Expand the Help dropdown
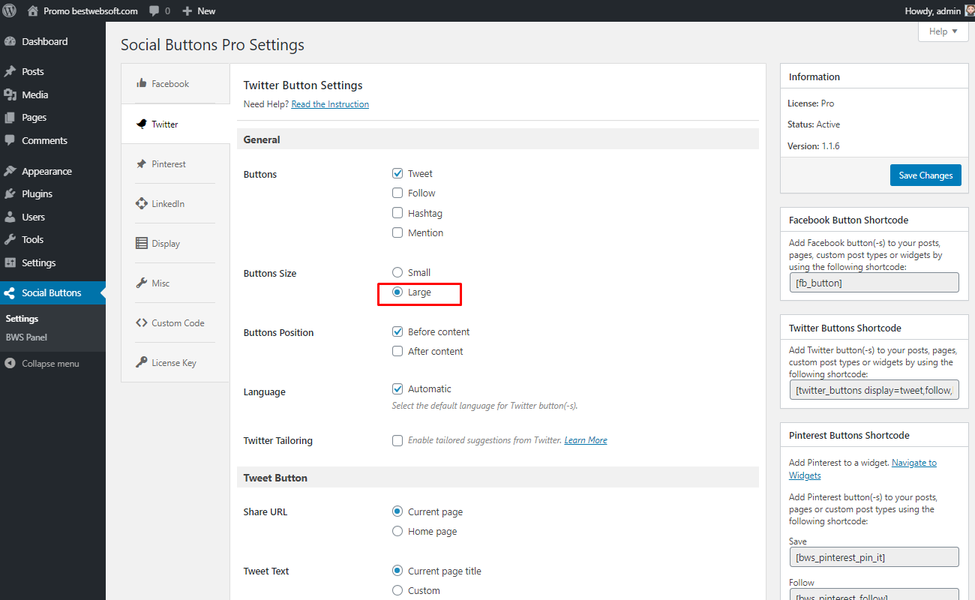Viewport: 975px width, 600px height. 943,31
